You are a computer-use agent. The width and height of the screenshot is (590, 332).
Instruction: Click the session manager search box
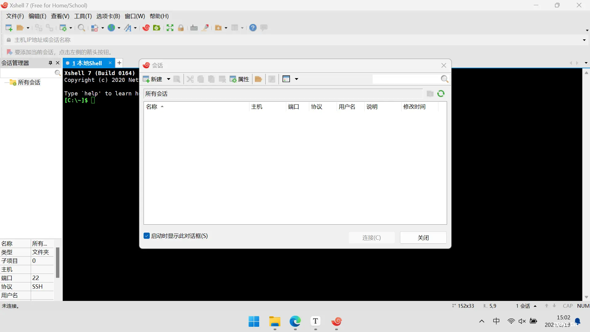point(27,73)
